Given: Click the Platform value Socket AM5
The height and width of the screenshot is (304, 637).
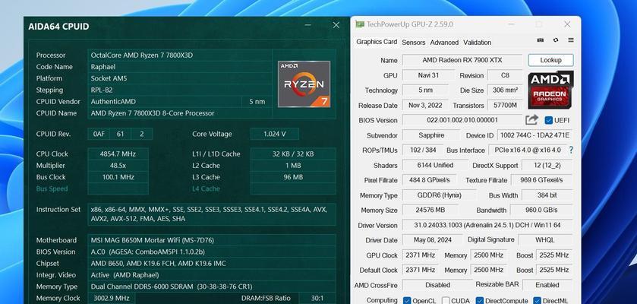Looking at the screenshot, I should pyautogui.click(x=180, y=78).
